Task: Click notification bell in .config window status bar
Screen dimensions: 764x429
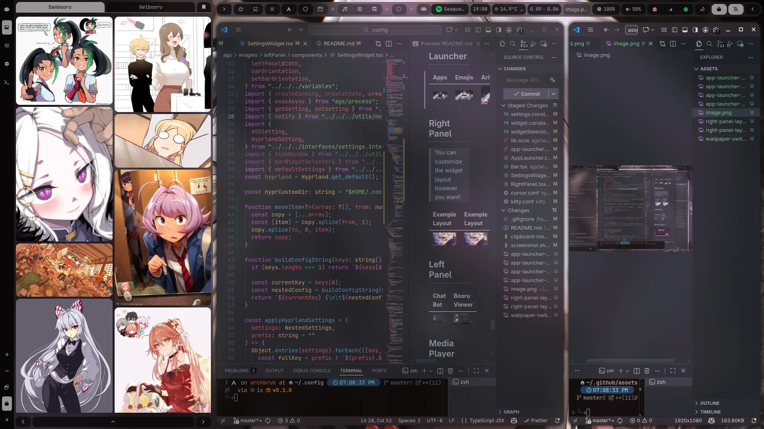Action: [x=557, y=421]
